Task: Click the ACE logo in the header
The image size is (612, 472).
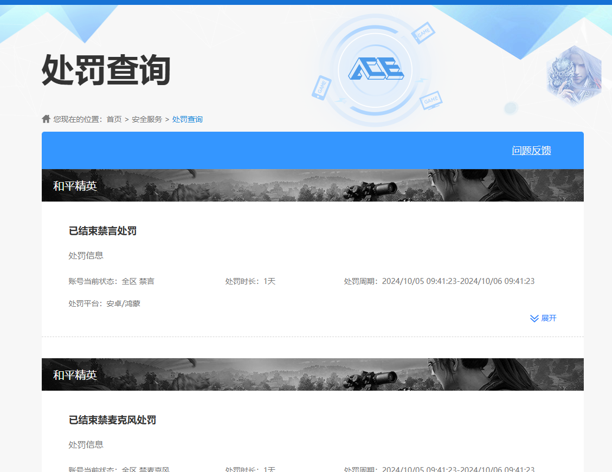Action: click(x=376, y=69)
